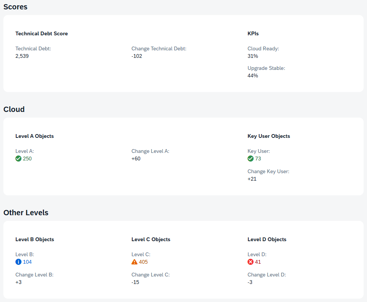Select the Change Technical Debt value -102
This screenshot has height=302, width=367.
(x=137, y=56)
